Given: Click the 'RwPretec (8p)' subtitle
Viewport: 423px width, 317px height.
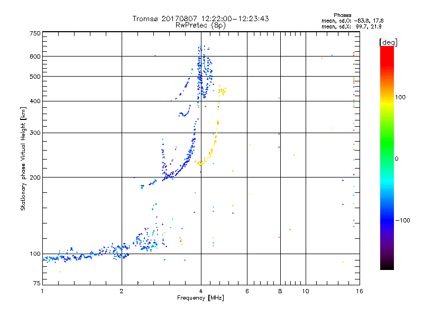Looking at the screenshot, I should [200, 25].
